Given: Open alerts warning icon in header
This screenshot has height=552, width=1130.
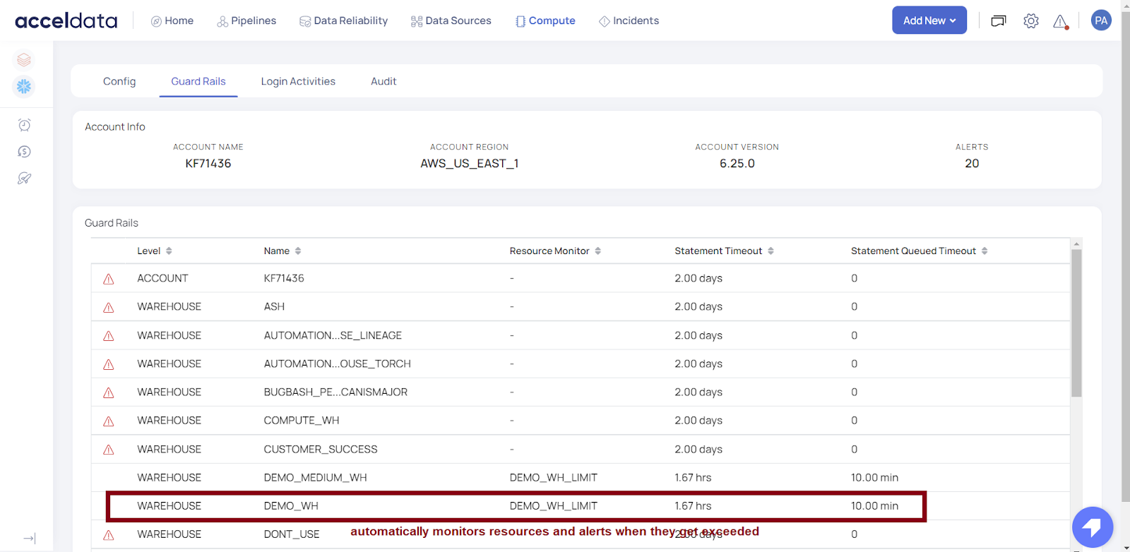Looking at the screenshot, I should click(1061, 21).
